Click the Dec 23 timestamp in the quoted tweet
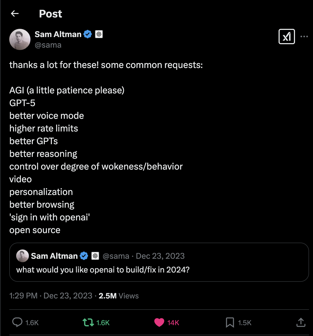Image resolution: width=313 pixels, height=336 pixels. [x=160, y=256]
